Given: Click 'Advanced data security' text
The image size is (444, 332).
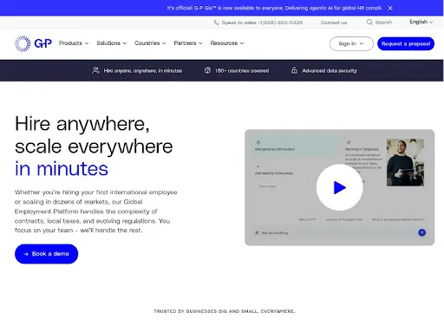Looking at the screenshot, I should [x=330, y=71].
